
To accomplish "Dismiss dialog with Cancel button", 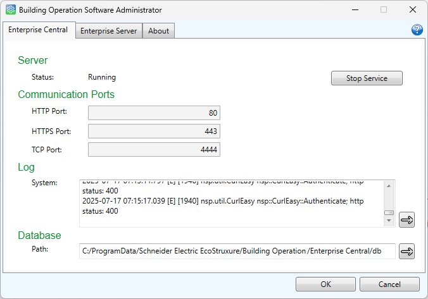I will [x=389, y=284].
